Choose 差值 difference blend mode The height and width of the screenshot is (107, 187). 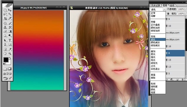pos(158,75)
